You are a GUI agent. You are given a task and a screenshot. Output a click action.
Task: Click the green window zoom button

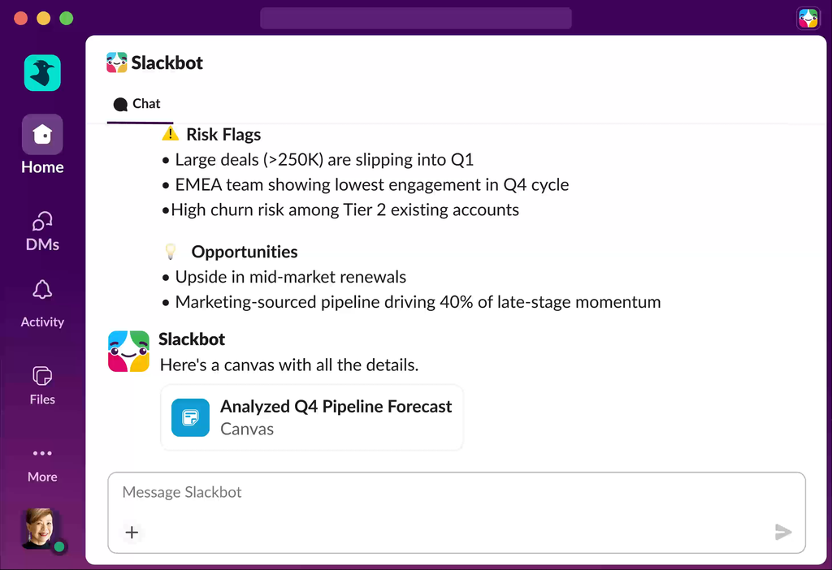[67, 18]
